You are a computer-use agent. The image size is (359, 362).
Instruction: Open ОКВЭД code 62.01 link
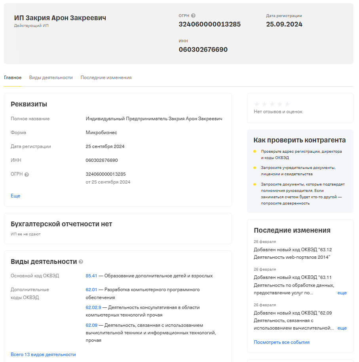click(x=91, y=290)
